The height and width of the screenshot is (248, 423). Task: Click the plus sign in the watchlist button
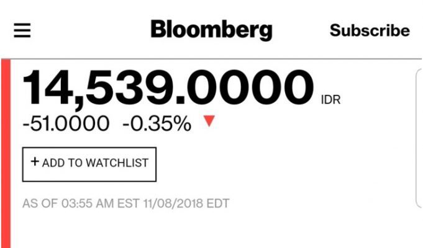(x=35, y=162)
